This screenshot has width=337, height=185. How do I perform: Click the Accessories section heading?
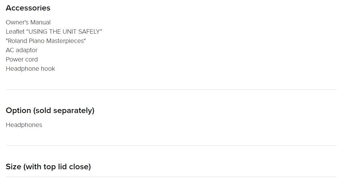28,8
